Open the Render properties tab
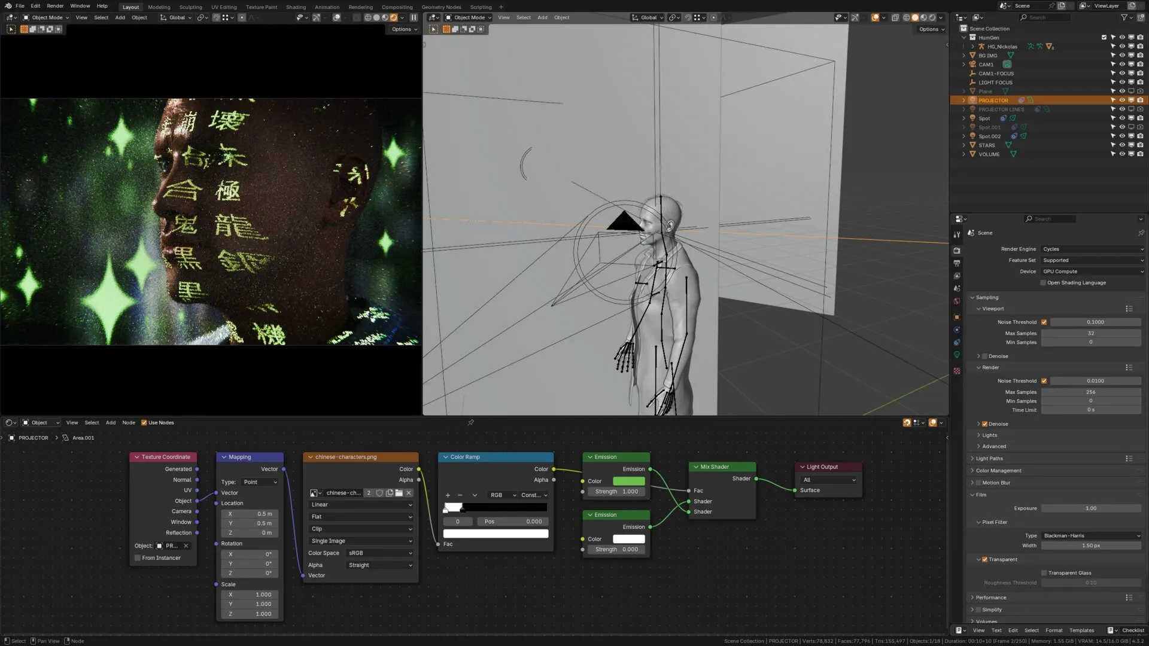This screenshot has width=1149, height=646. click(957, 251)
